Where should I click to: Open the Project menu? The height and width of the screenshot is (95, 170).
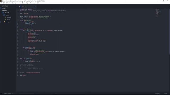coord(27,3)
